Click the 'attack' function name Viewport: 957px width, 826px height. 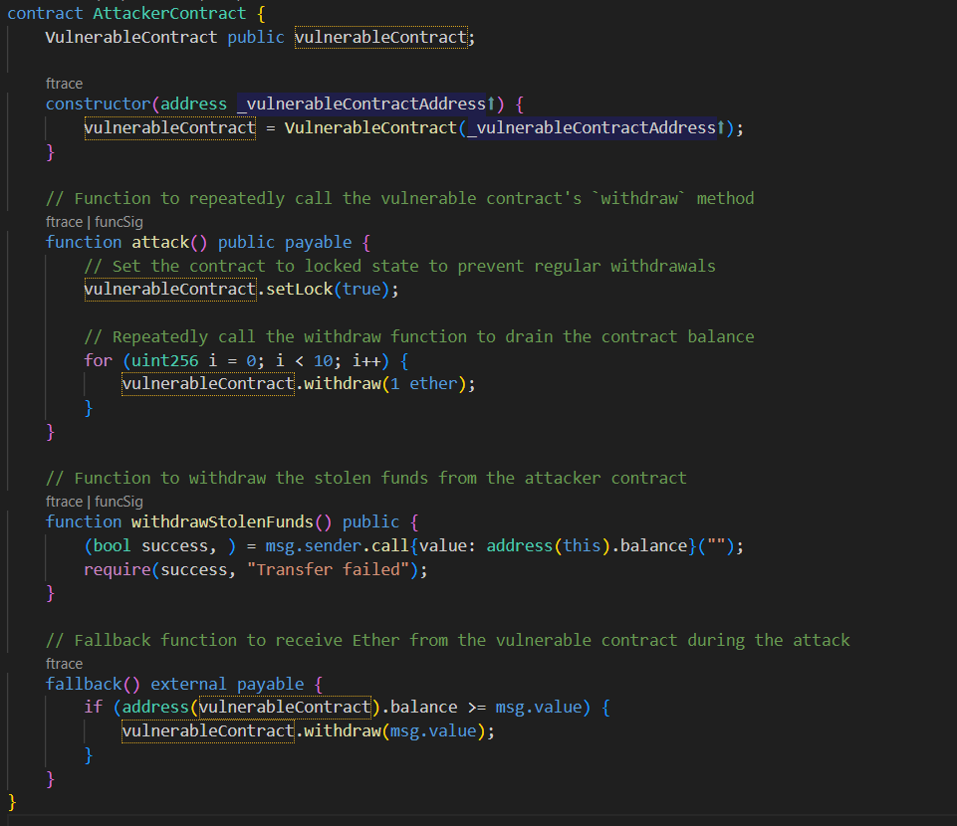click(160, 242)
